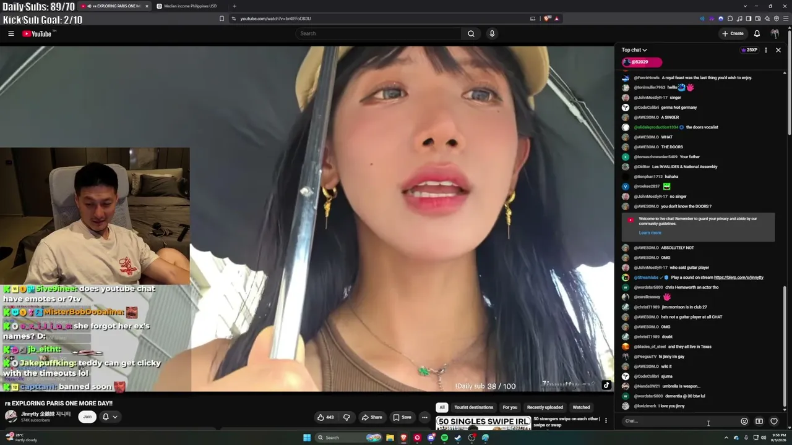The height and width of the screenshot is (445, 792).
Task: Select the All recommendations chip
Action: click(x=442, y=407)
